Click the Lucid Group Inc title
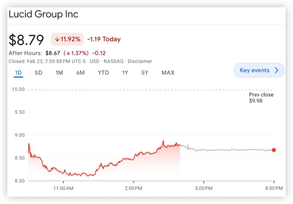293x204 pixels. tap(43, 14)
